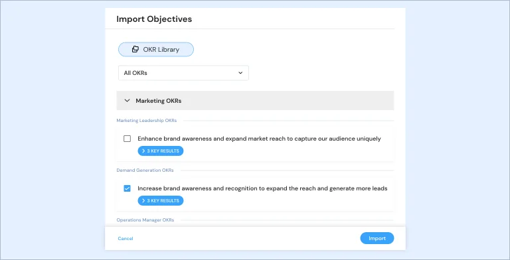
Task: Collapse the Marketing OKRs section header
Action: click(x=255, y=101)
